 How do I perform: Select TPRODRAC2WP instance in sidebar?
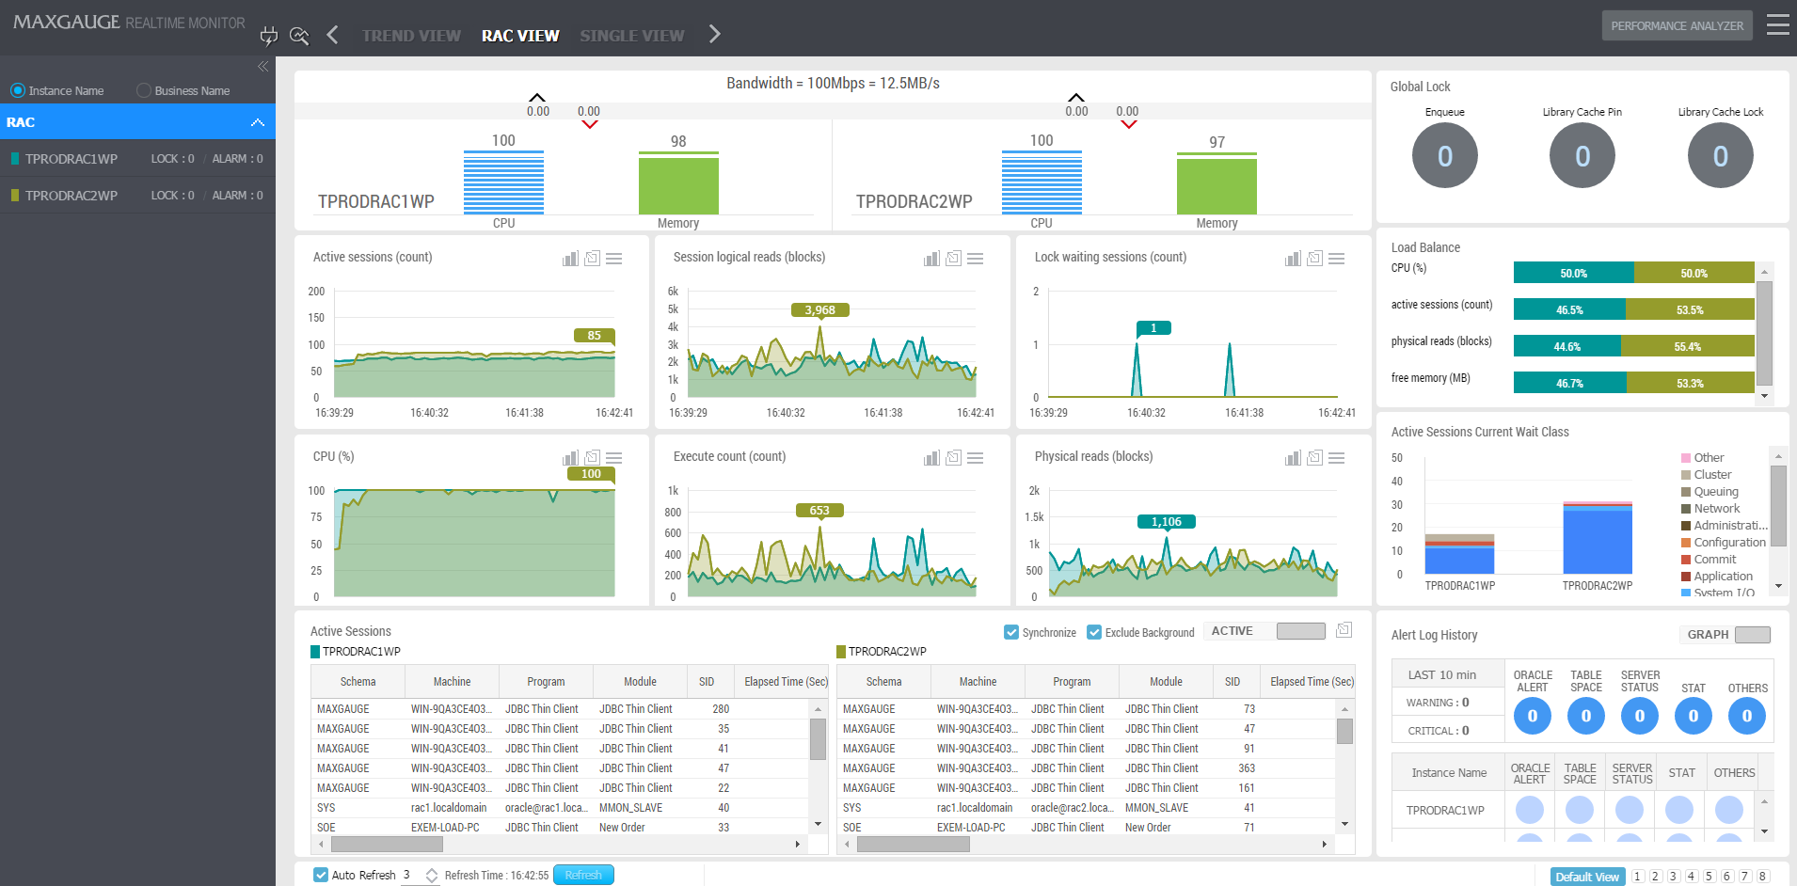coord(137,196)
